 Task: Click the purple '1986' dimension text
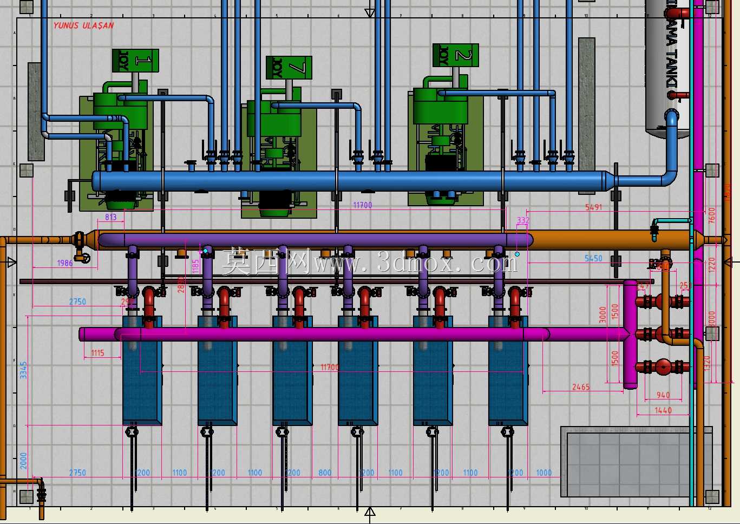pos(64,263)
